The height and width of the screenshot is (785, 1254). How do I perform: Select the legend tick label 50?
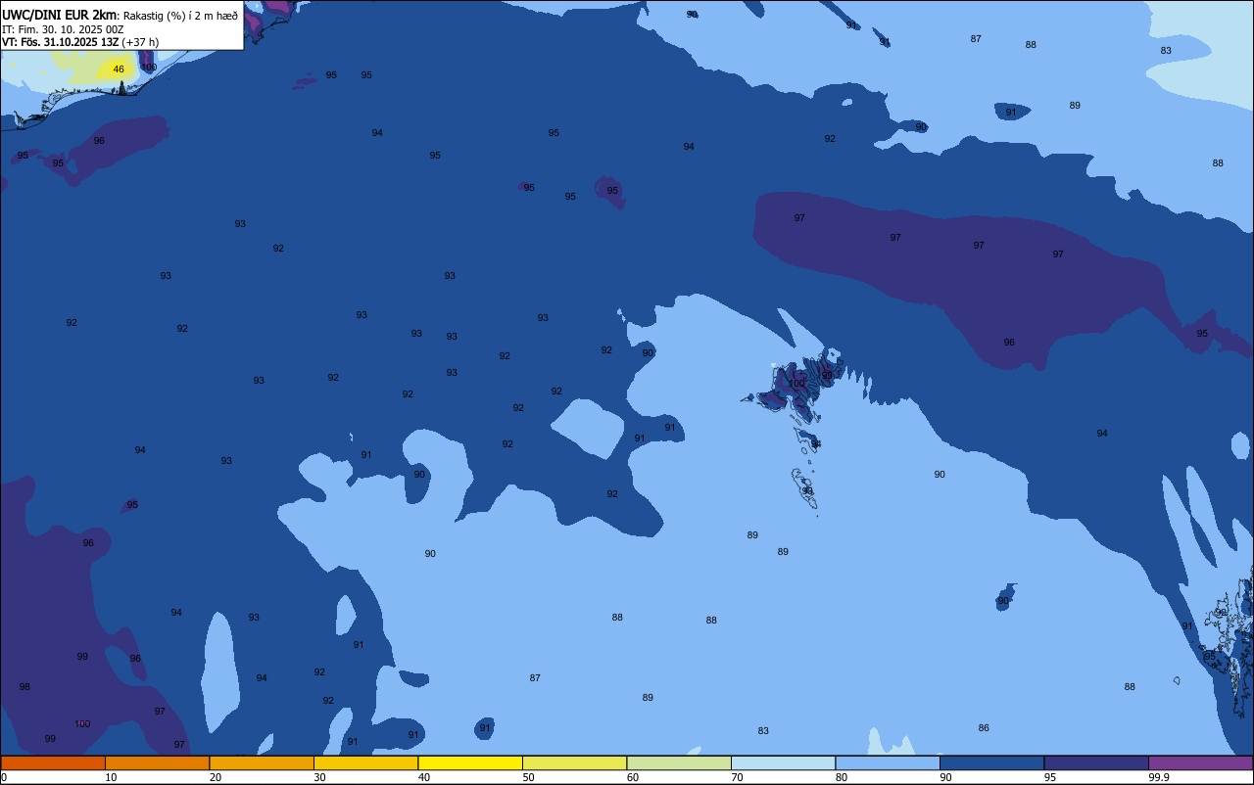tap(528, 777)
